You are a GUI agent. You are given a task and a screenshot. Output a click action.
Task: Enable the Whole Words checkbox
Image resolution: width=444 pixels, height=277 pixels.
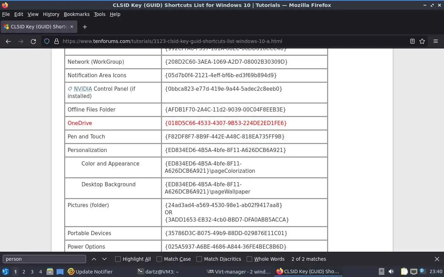tap(249, 259)
